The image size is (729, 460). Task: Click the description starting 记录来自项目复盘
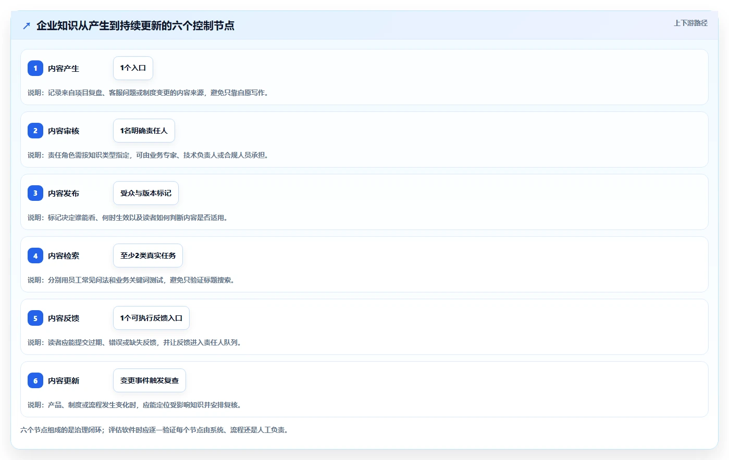point(148,93)
